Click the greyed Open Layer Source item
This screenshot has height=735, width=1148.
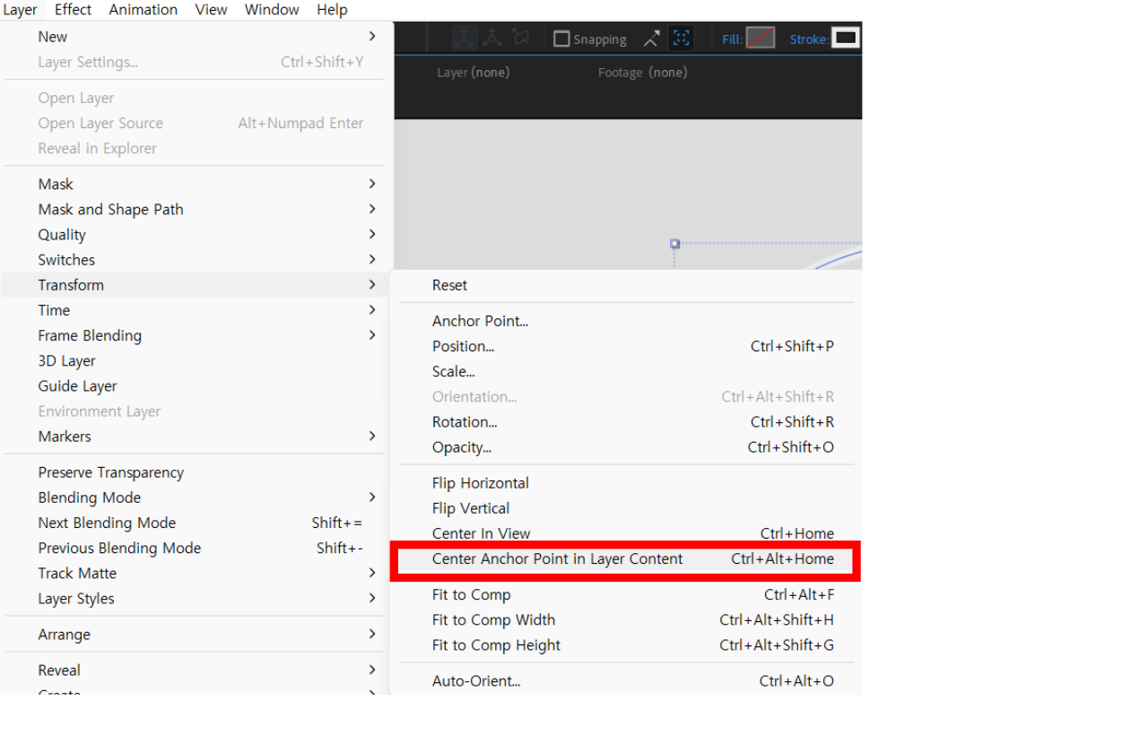pyautogui.click(x=194, y=123)
